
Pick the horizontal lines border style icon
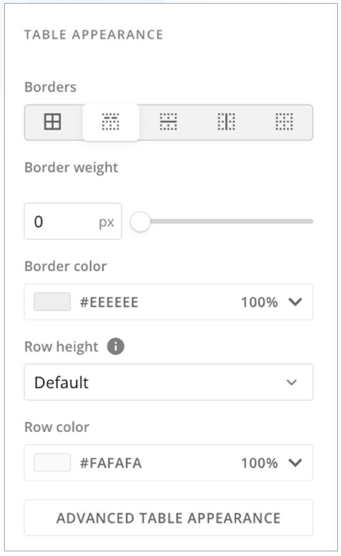[168, 123]
